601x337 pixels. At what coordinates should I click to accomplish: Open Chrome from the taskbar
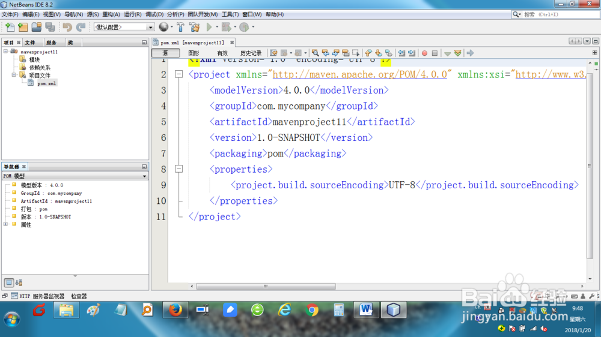pyautogui.click(x=312, y=310)
